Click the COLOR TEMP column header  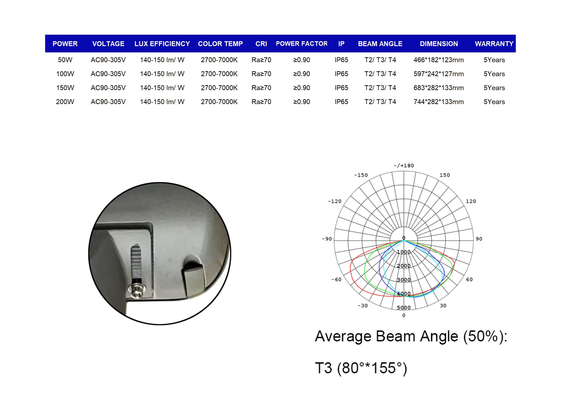point(220,44)
